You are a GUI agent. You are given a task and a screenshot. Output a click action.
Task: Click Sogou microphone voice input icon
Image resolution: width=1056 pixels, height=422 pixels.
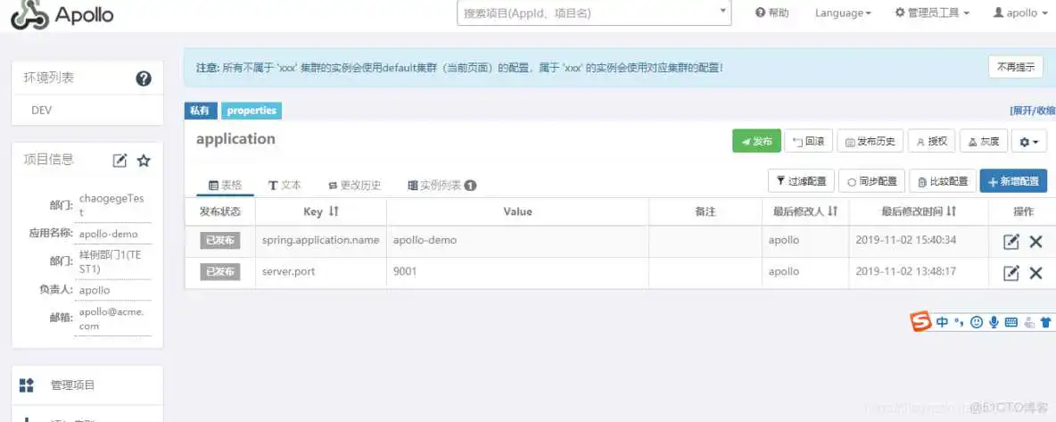[x=994, y=322]
